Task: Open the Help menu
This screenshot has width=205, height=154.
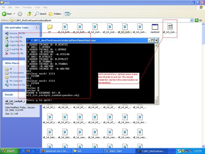Action: 45,7
